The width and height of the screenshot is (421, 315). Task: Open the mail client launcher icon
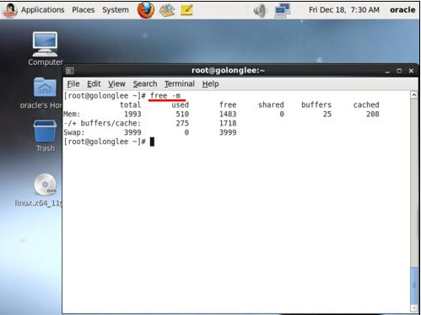coord(167,10)
